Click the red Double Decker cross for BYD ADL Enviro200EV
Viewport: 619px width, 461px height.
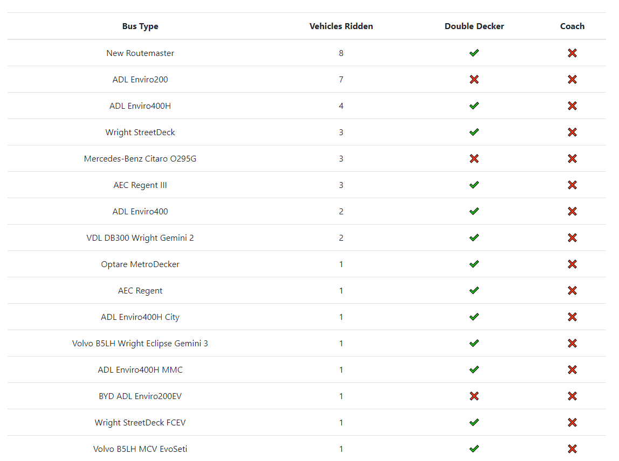click(x=474, y=396)
